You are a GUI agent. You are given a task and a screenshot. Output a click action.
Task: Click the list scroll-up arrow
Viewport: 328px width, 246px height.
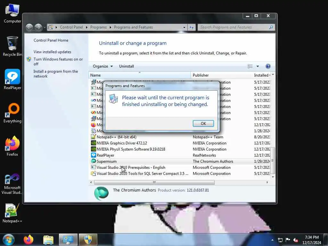(x=273, y=75)
